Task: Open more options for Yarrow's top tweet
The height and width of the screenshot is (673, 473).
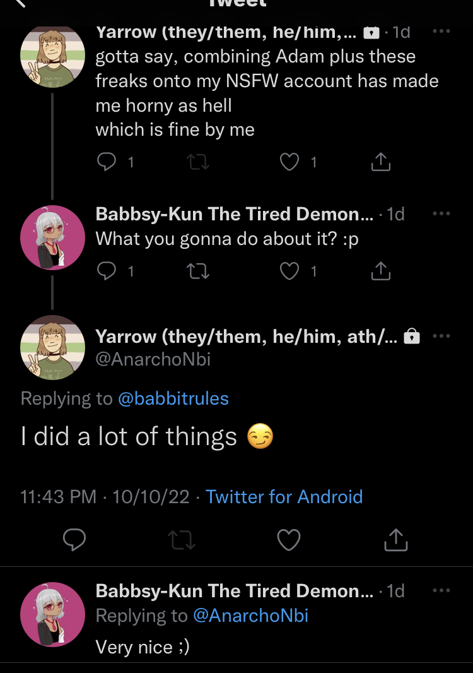Action: [441, 31]
